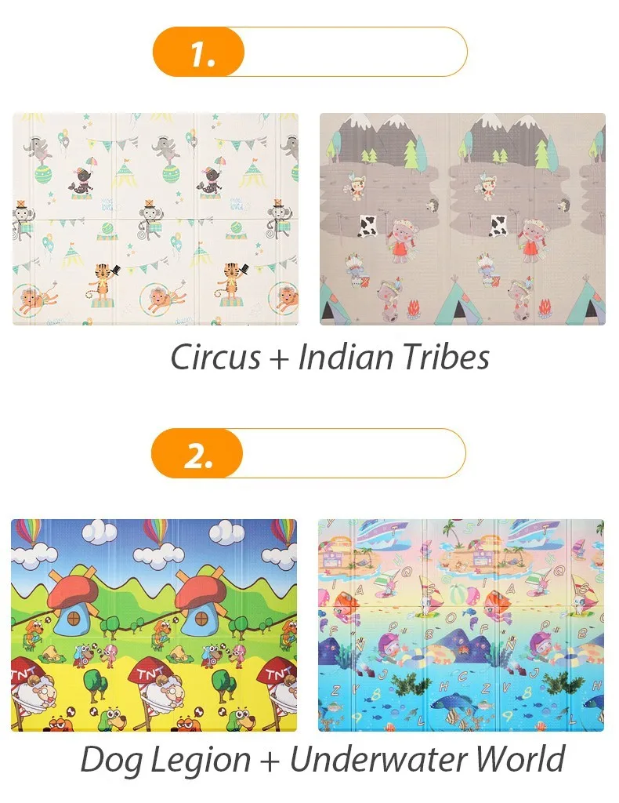Click the orange number 2 badge

(x=197, y=453)
